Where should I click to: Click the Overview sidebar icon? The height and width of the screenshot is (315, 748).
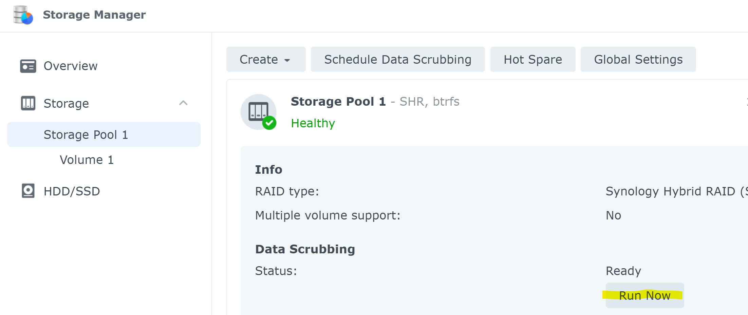coord(28,66)
